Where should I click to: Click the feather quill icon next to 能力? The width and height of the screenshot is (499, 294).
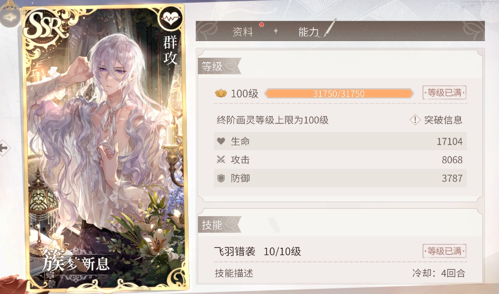328,29
